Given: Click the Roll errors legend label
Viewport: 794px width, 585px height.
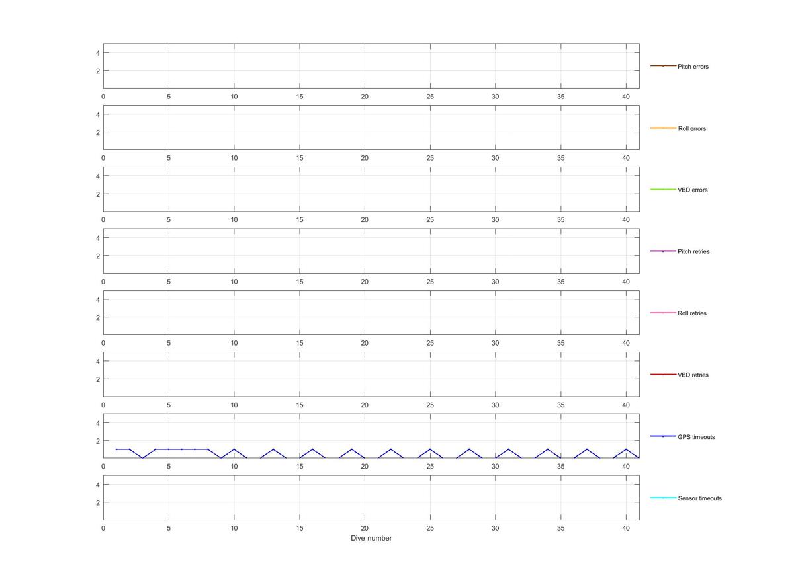Looking at the screenshot, I should (691, 128).
